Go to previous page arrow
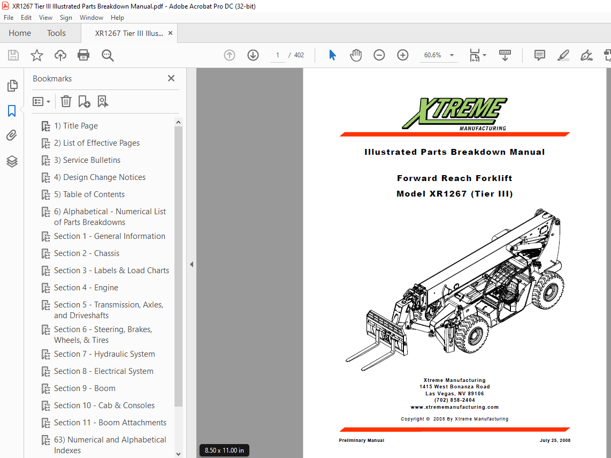 pyautogui.click(x=230, y=55)
